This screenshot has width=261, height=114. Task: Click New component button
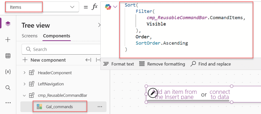pyautogui.click(x=44, y=60)
